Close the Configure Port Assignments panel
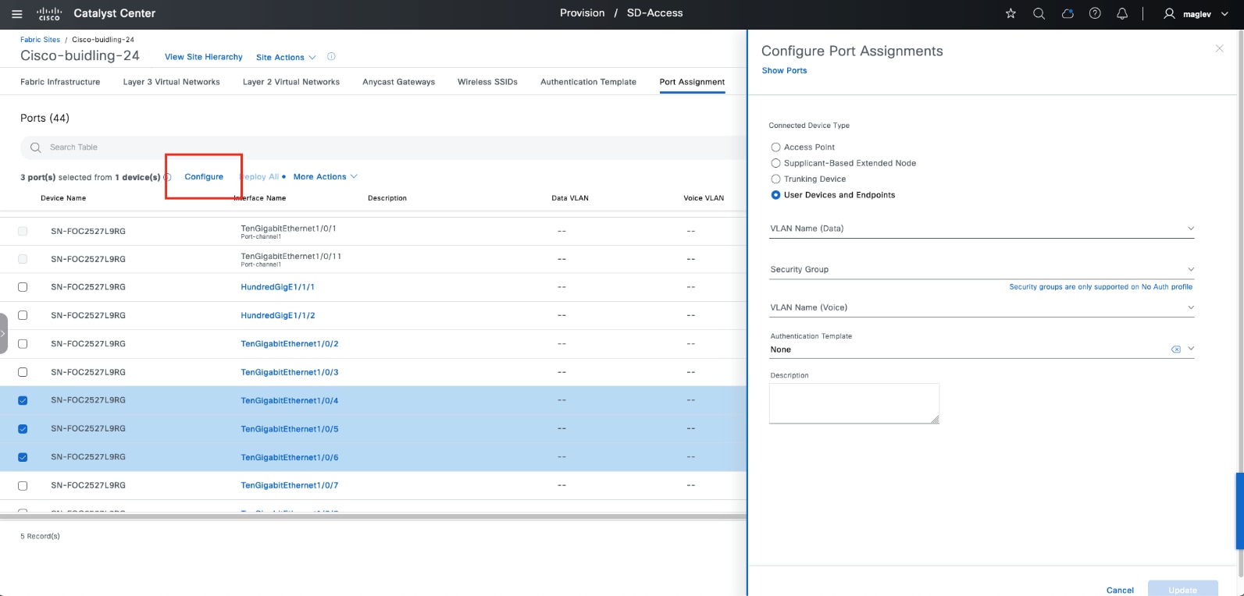The width and height of the screenshot is (1244, 596). click(1219, 48)
